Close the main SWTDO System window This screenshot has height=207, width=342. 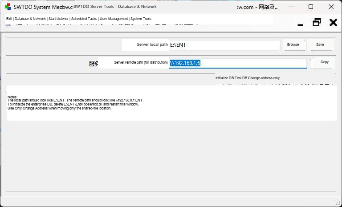point(331,7)
